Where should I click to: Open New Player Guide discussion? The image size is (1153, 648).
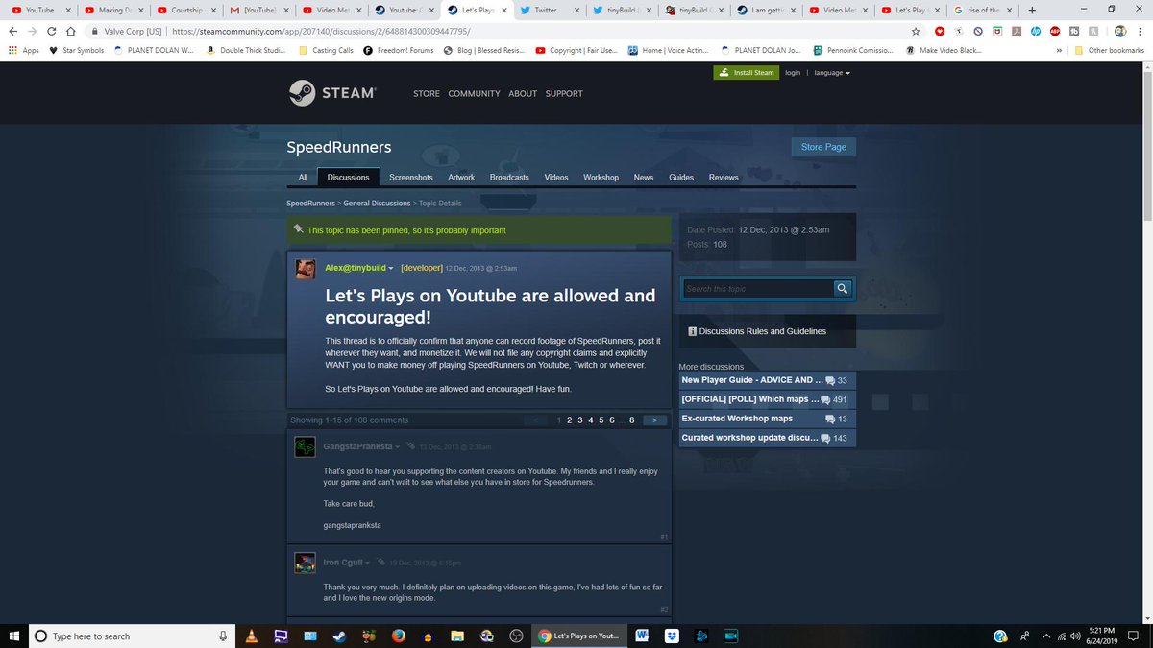pyautogui.click(x=765, y=380)
